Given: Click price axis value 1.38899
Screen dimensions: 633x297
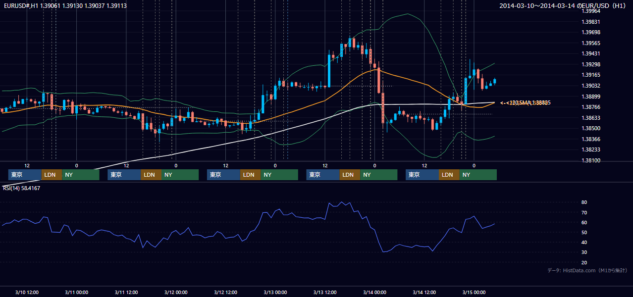Looking at the screenshot, I should tap(590, 97).
